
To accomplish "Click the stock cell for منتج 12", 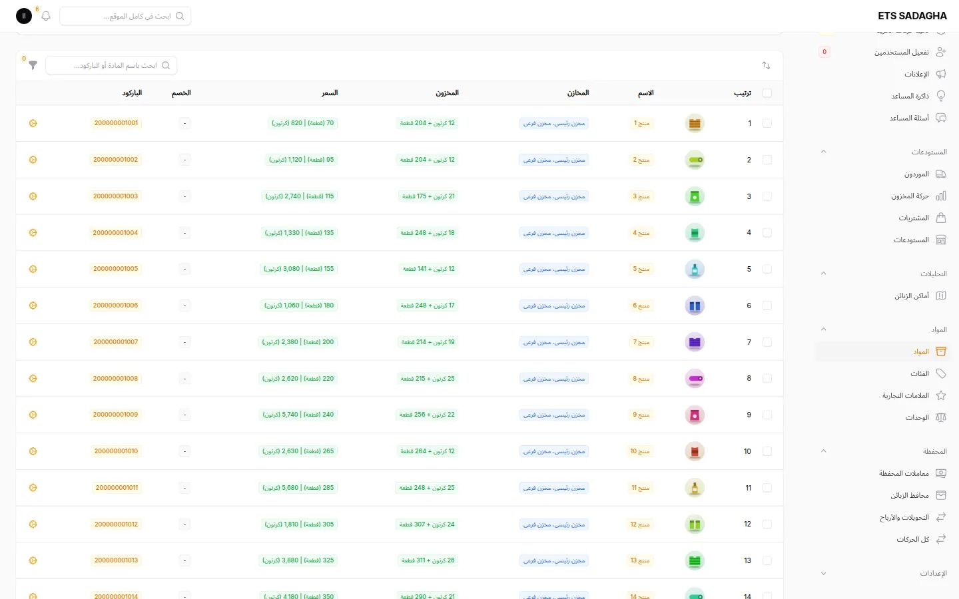I will [x=428, y=524].
